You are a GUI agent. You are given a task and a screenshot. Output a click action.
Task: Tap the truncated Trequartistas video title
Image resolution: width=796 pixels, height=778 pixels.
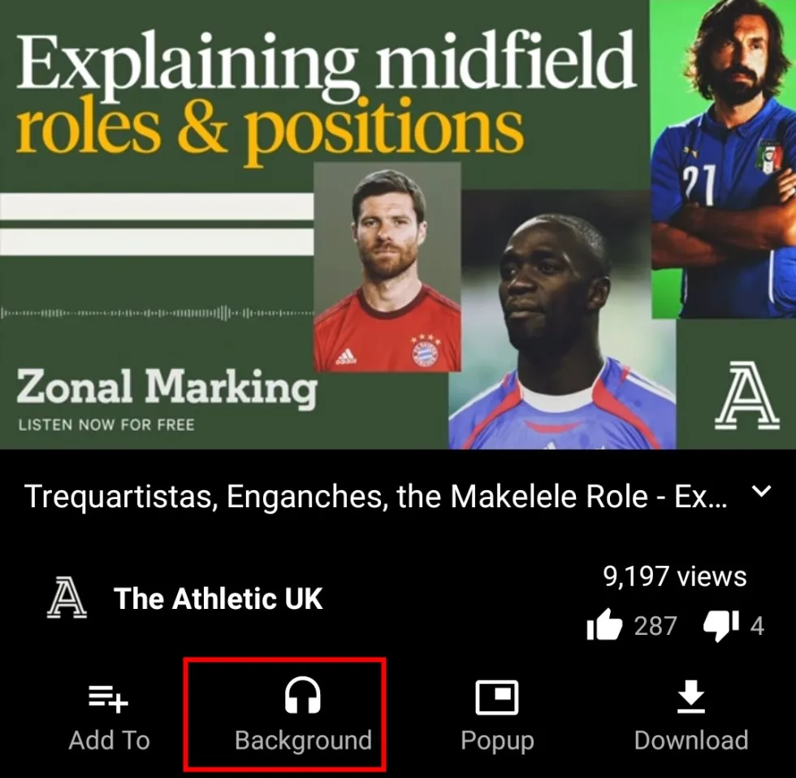click(375, 497)
